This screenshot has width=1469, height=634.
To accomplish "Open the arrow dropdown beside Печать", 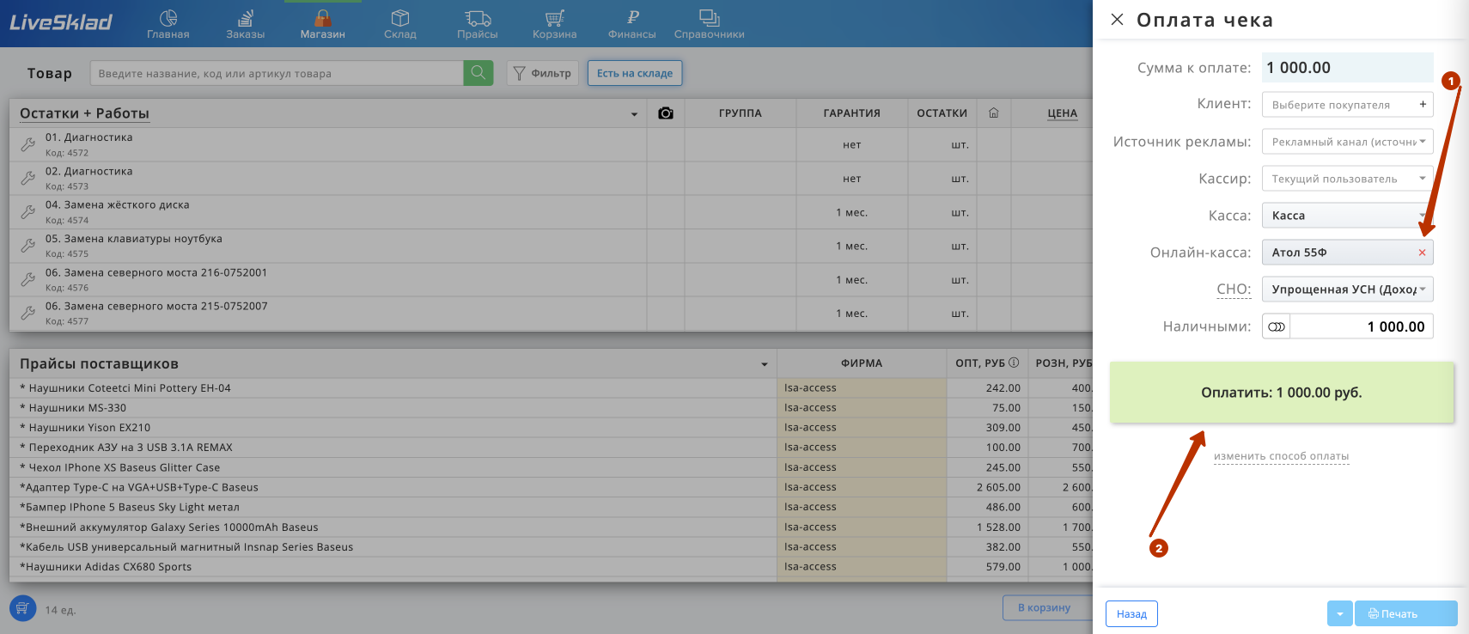I will pos(1339,613).
